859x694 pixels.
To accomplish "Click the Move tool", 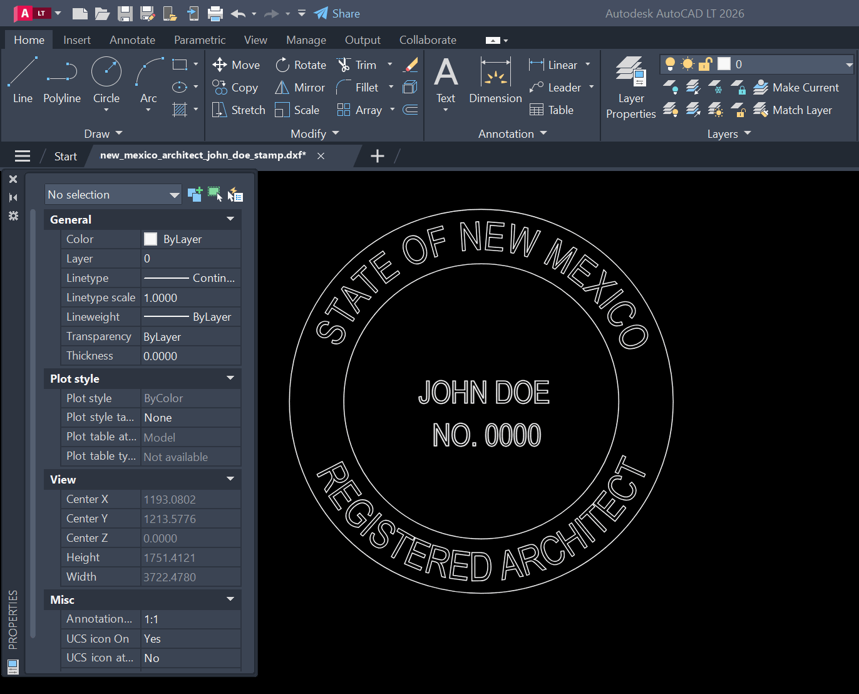I will pos(236,65).
